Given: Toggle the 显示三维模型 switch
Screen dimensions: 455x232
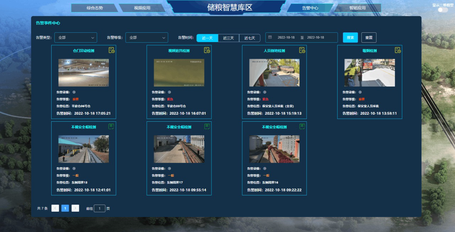Looking at the screenshot, I should 443,10.
